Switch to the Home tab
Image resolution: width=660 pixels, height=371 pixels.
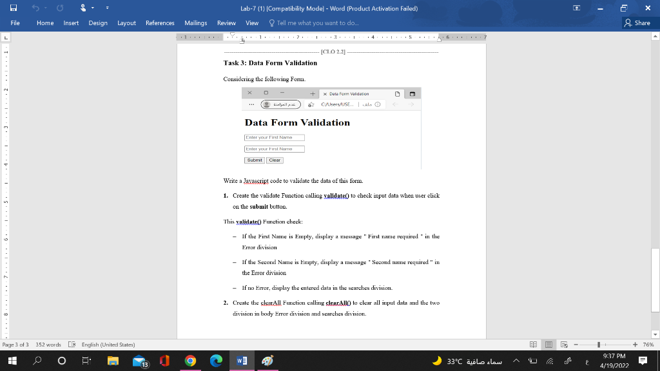45,23
